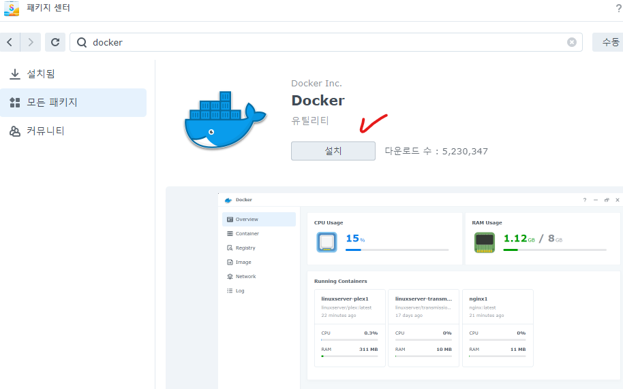Click the RAM Usage progress bar
The width and height of the screenshot is (623, 389).
tap(555, 250)
